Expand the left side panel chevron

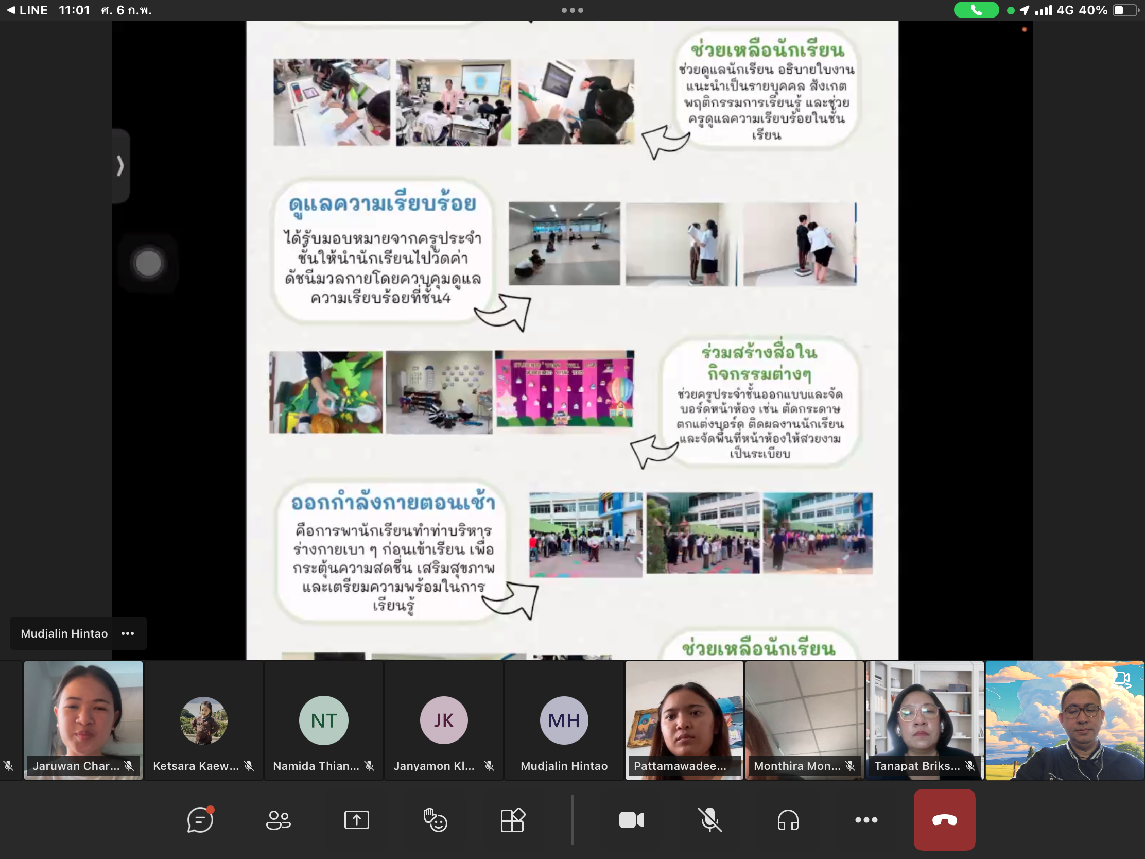pyautogui.click(x=120, y=166)
